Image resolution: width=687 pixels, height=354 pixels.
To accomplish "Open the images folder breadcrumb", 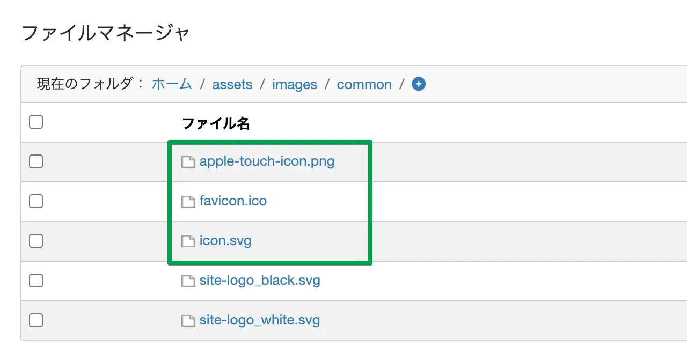I will tap(295, 85).
